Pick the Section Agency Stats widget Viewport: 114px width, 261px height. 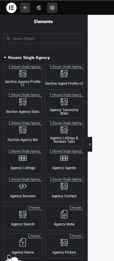click(x=23, y=105)
